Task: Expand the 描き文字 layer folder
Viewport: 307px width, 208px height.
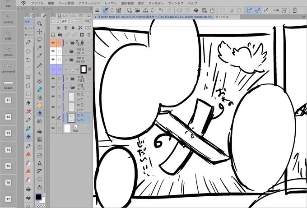Action: (x=66, y=60)
